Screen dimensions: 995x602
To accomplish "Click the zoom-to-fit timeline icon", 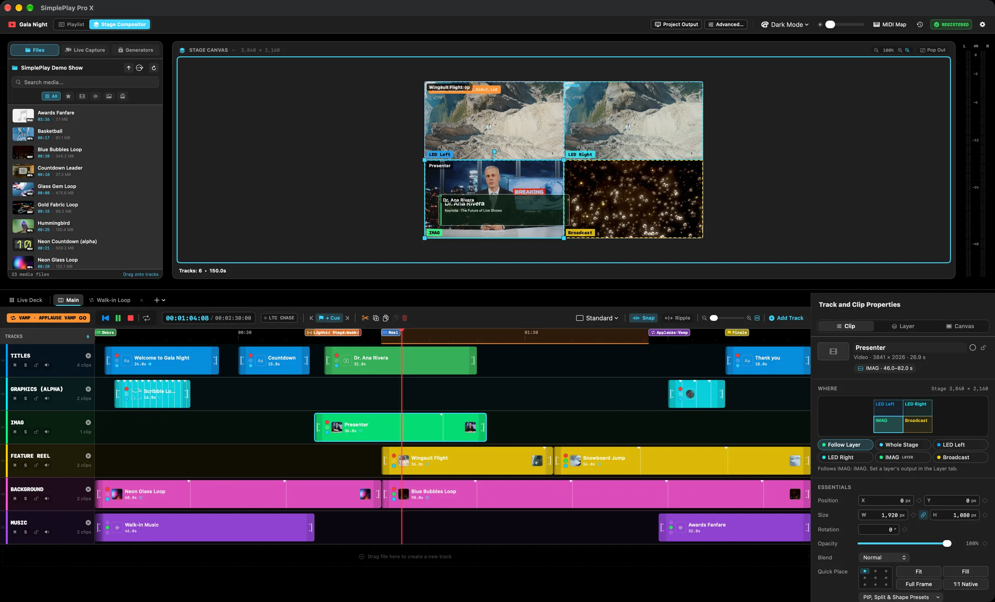I will tap(757, 318).
